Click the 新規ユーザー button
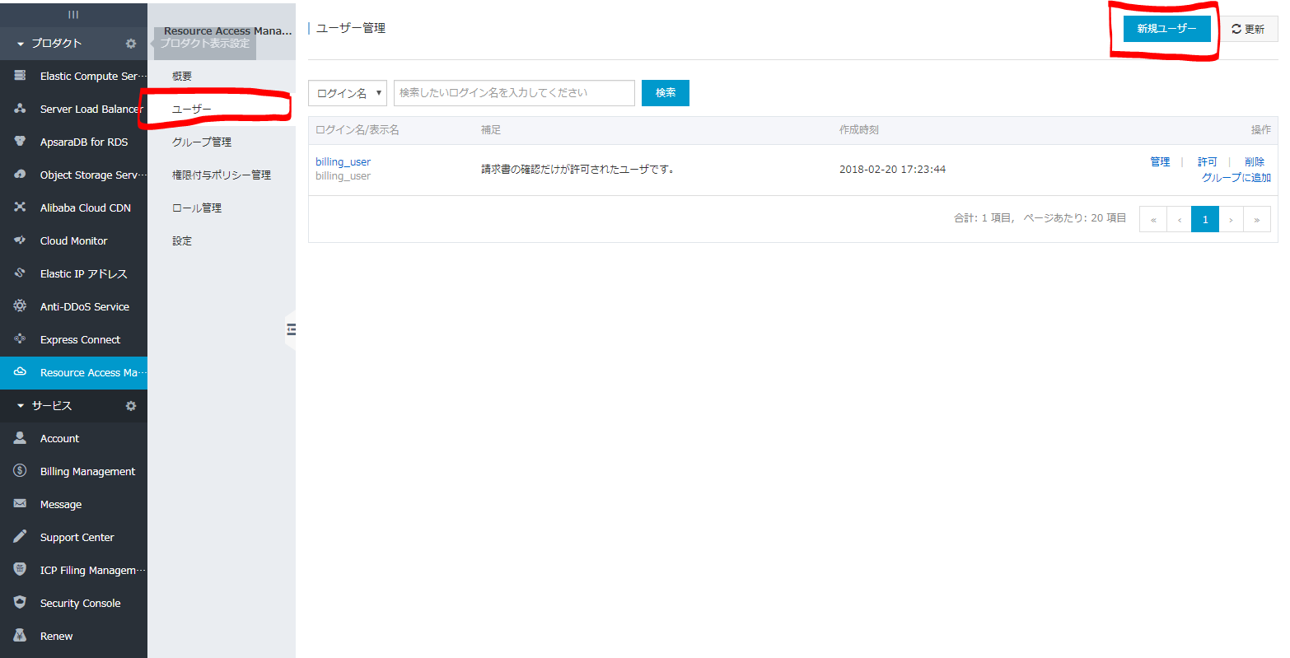The height and width of the screenshot is (658, 1290). (1166, 29)
